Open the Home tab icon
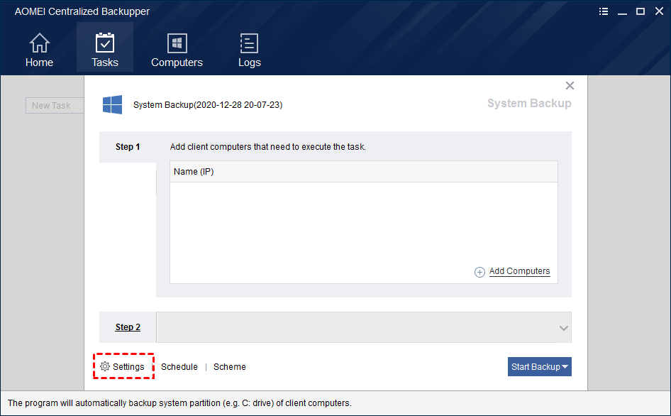671x416 pixels. [x=39, y=43]
